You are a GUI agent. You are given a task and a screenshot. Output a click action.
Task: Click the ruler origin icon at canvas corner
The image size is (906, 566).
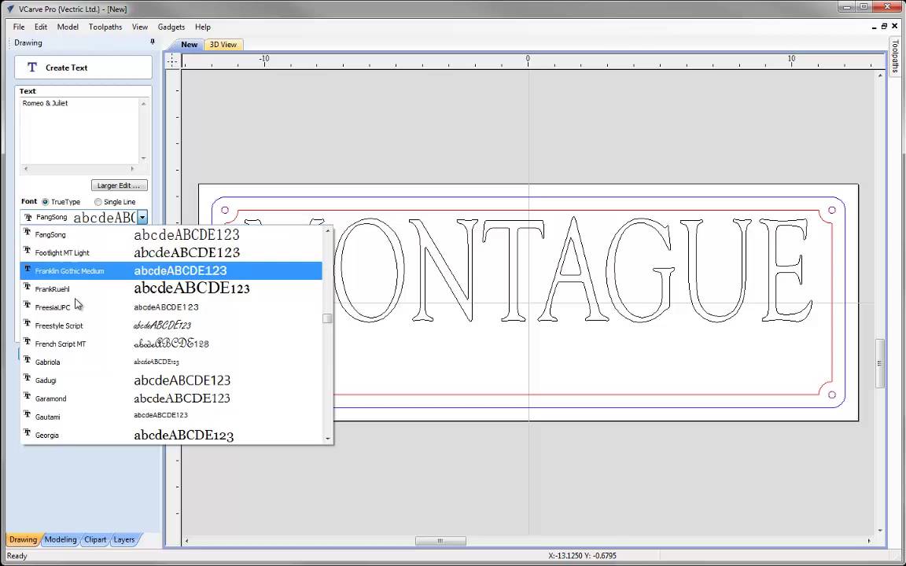172,60
